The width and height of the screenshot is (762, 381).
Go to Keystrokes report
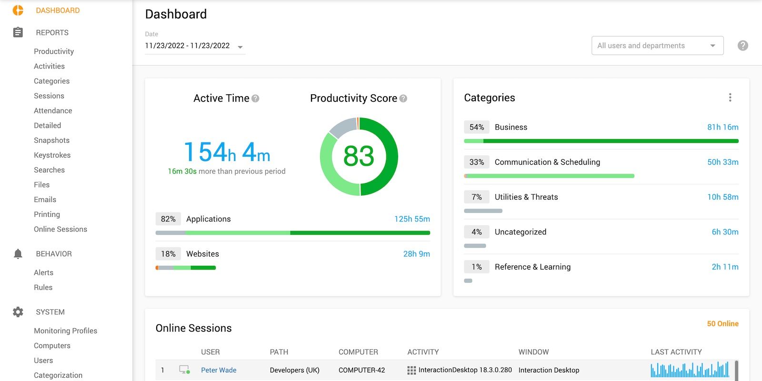[x=52, y=155]
